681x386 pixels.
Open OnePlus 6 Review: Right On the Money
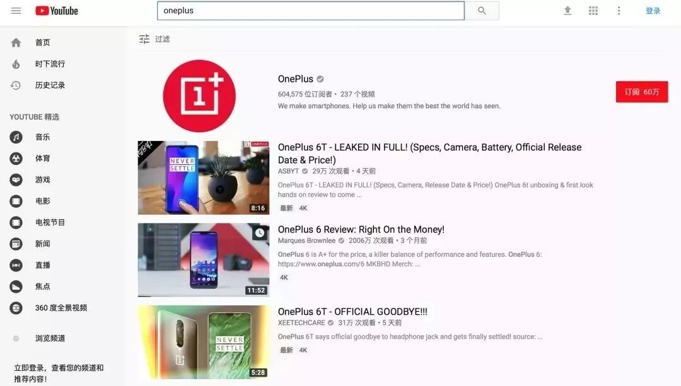(361, 229)
